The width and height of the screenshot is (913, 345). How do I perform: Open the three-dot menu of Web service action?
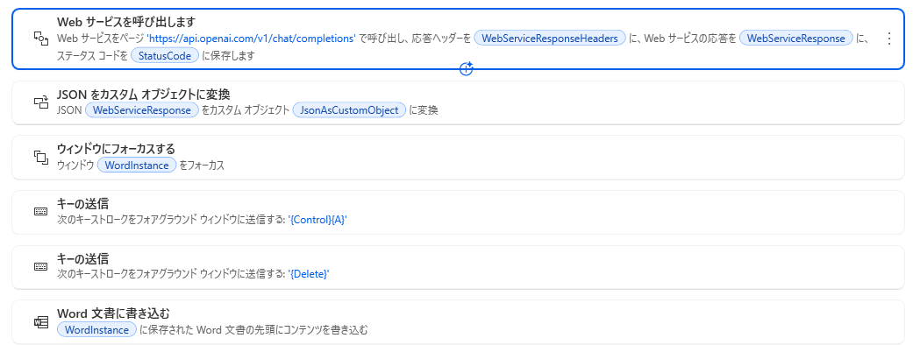(x=888, y=39)
